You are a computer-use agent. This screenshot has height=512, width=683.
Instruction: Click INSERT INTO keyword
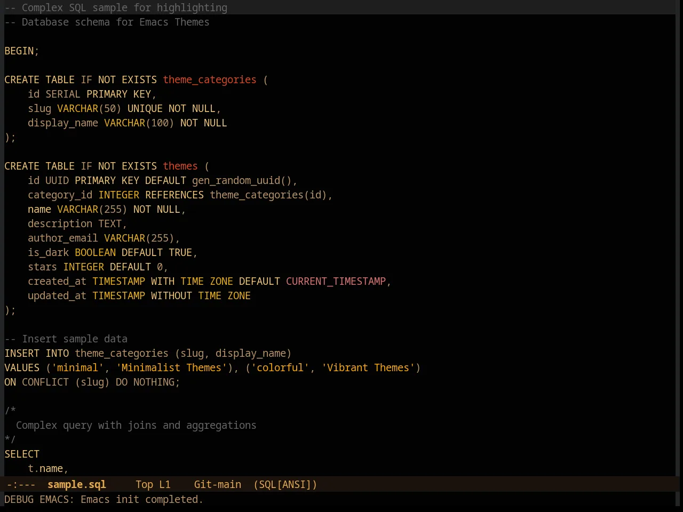pyautogui.click(x=37, y=353)
